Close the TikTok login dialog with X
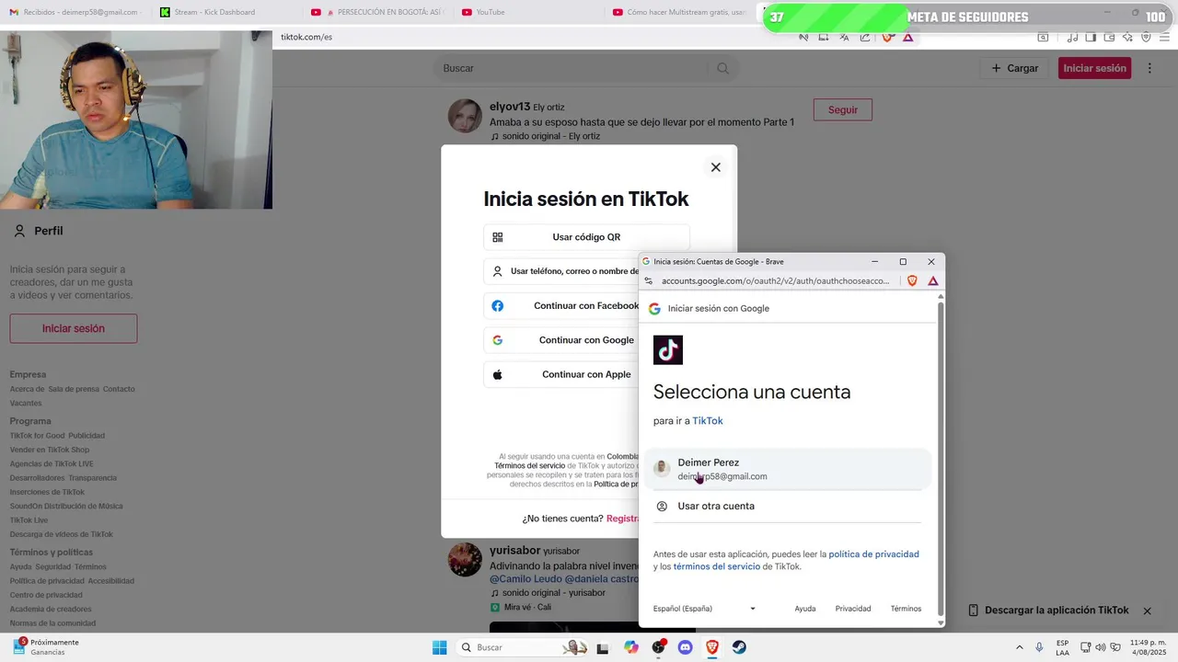Image resolution: width=1178 pixels, height=662 pixels. click(x=715, y=167)
